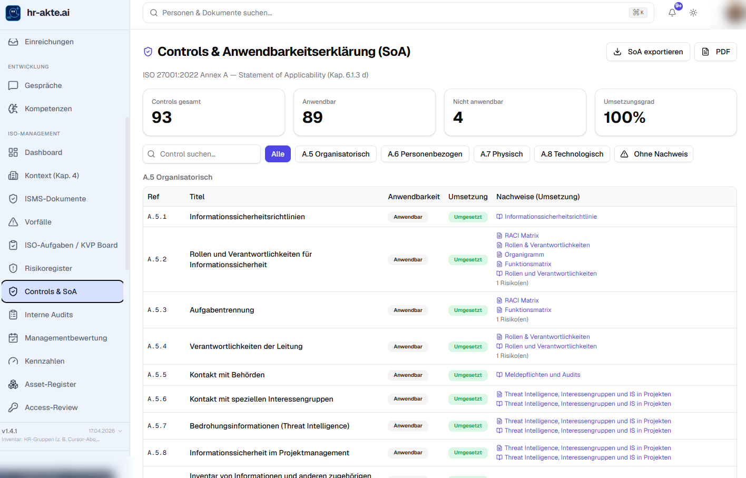Screen dimensions: 746x478
Task: Click row title Kontakt mit Behörden
Action: [227, 375]
